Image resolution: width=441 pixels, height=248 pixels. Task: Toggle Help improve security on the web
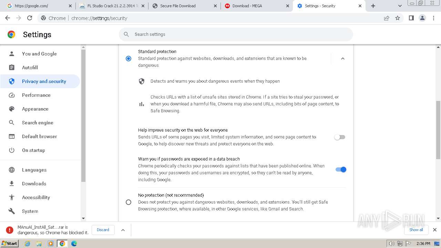click(340, 137)
